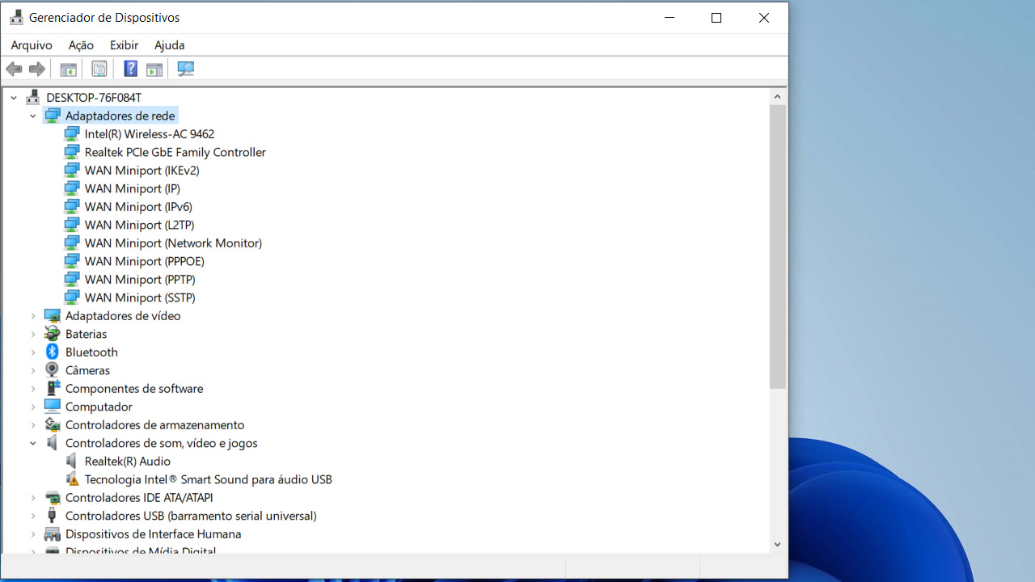The image size is (1035, 582).
Task: Collapse the Adaptadores de rede category
Action: 33,116
